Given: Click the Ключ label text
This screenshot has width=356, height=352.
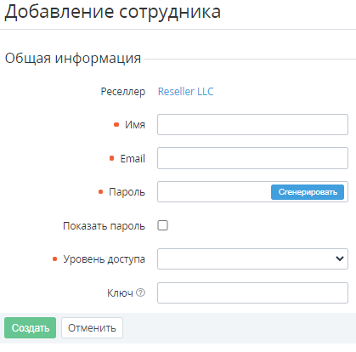Looking at the screenshot, I should pos(120,293).
